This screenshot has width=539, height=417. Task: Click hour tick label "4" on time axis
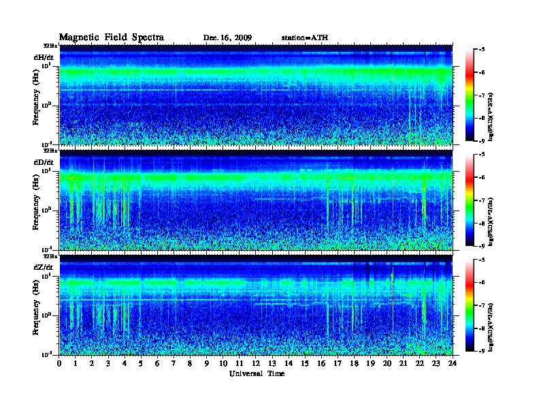click(x=125, y=363)
